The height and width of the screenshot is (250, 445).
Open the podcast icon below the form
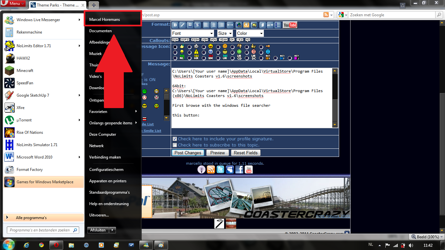click(x=201, y=169)
